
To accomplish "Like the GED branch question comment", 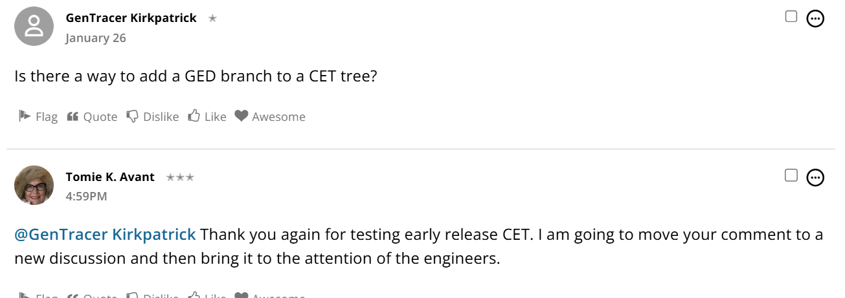I will pos(207,116).
